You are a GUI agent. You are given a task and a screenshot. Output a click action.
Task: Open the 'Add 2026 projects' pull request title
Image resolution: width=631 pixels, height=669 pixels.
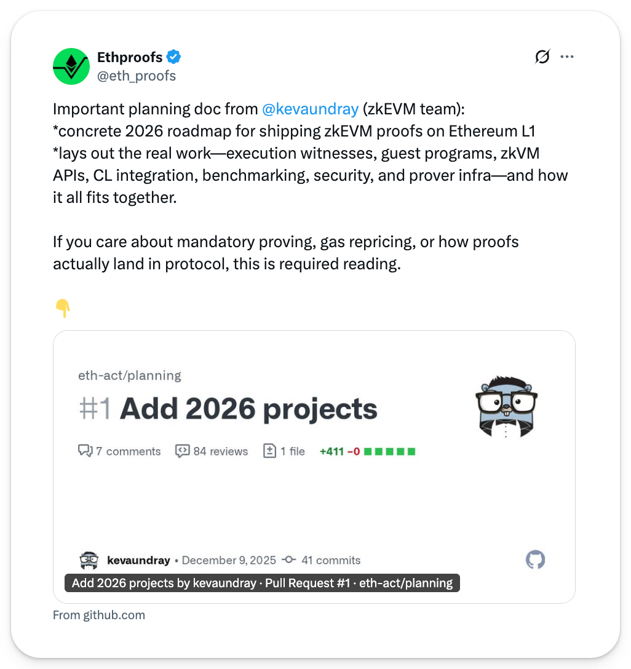[x=248, y=409]
